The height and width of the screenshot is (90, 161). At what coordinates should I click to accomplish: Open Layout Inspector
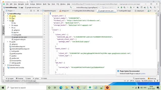[139, 78]
